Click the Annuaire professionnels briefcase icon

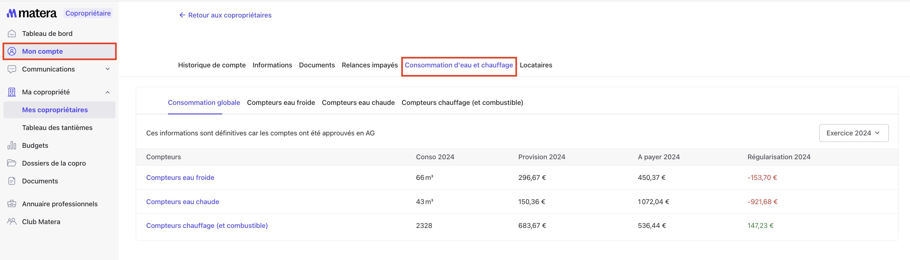(12, 204)
